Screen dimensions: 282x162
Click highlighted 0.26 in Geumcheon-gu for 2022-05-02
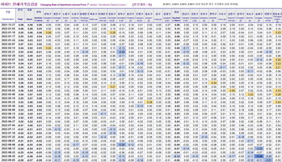tap(231, 91)
